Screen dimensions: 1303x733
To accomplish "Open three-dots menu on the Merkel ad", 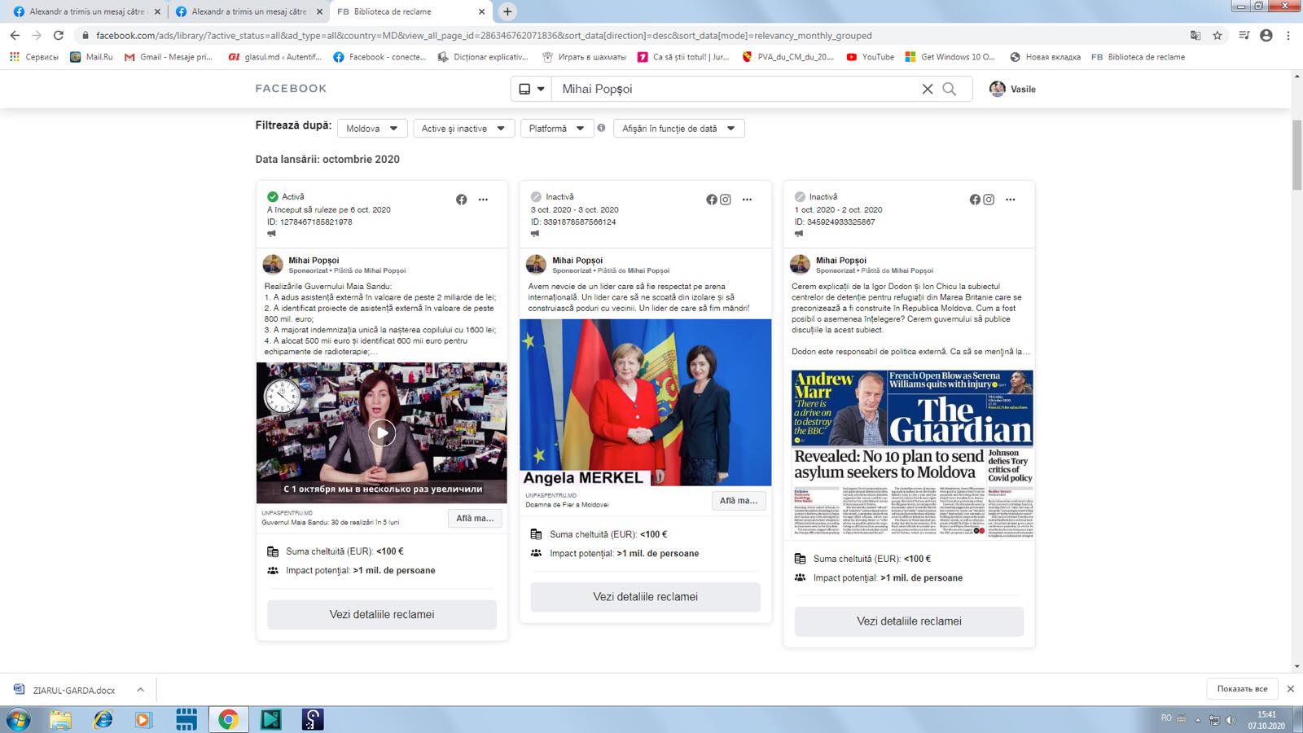I will pos(747,200).
